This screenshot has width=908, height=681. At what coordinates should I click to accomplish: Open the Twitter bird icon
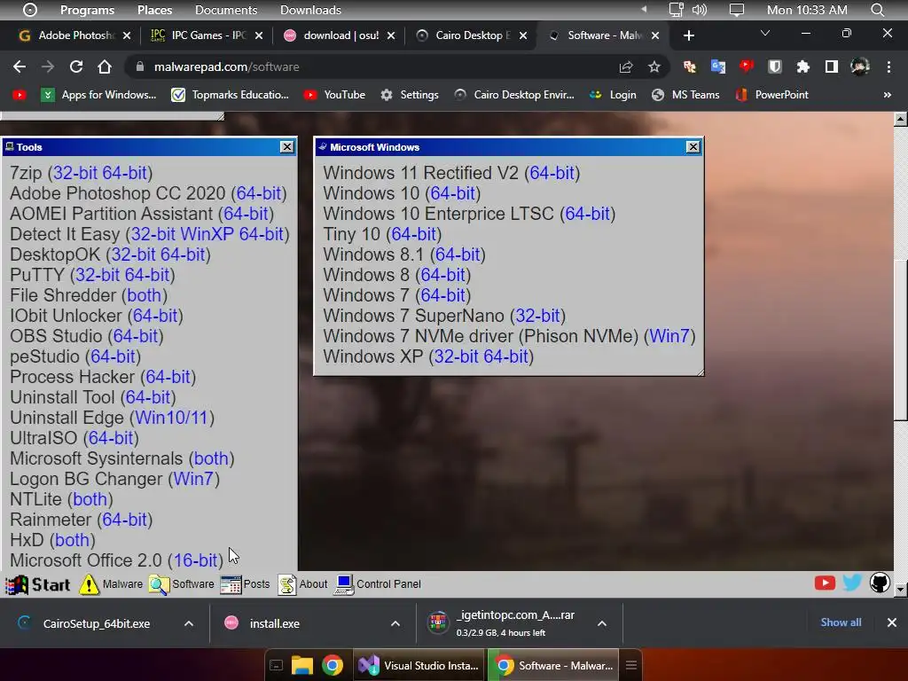point(852,583)
